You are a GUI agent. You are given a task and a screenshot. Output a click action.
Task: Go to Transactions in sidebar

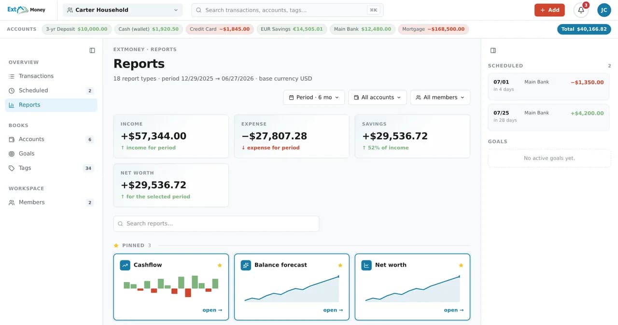pyautogui.click(x=51, y=76)
